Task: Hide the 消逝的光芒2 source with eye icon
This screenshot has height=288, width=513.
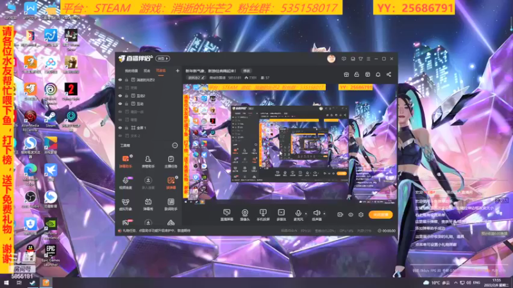Action: coord(120,79)
